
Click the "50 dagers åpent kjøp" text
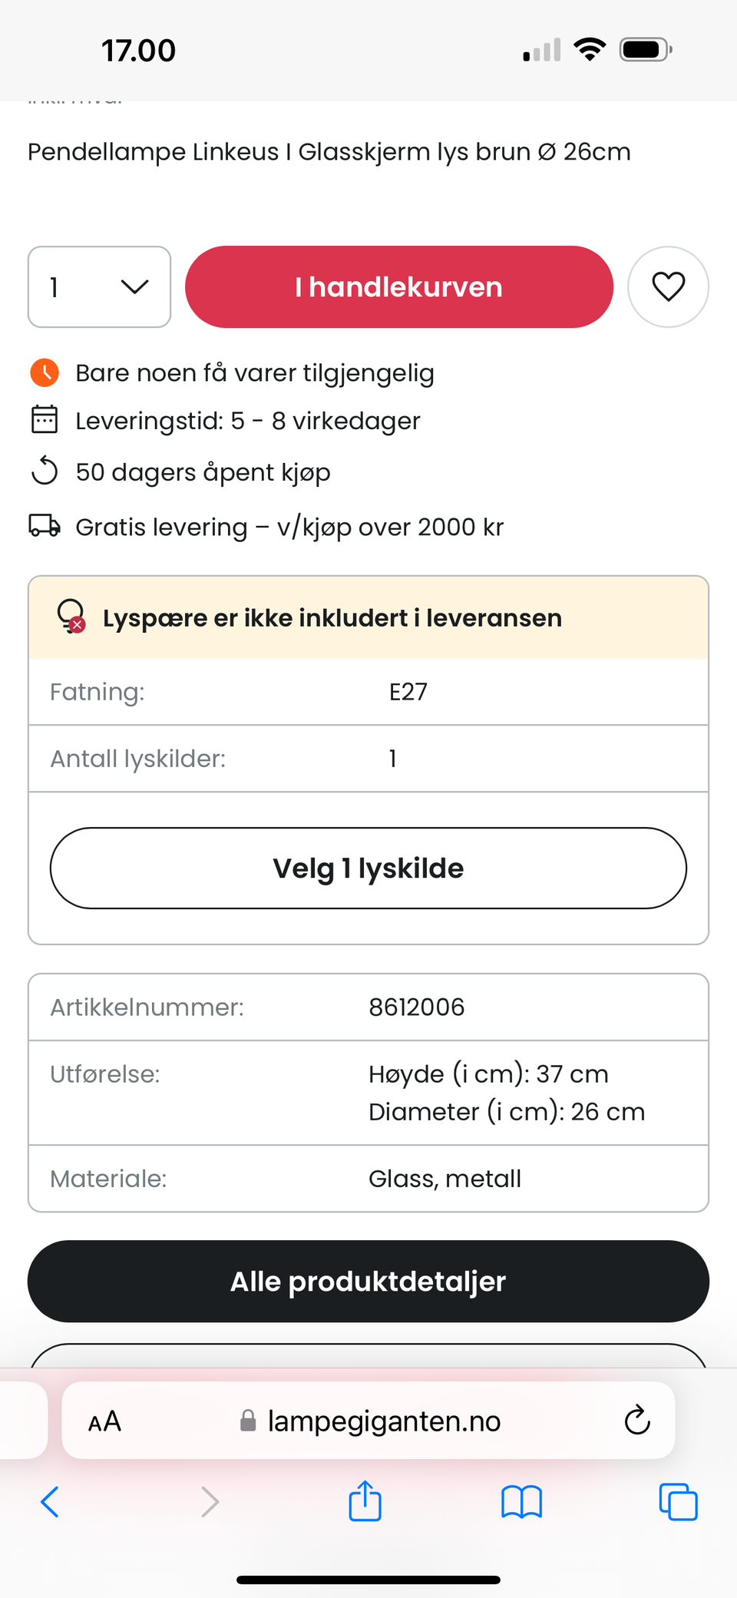point(203,471)
